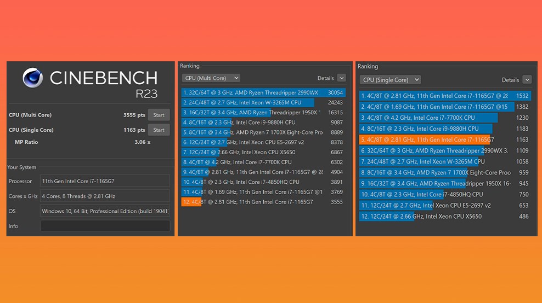
Task: Select Xeon E5-2697 v2 row scoring 8378
Action: (x=263, y=142)
